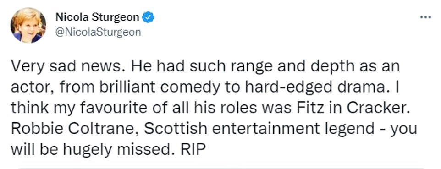Click the words "Very sad news"
This screenshot has width=441, height=169.
coord(66,67)
